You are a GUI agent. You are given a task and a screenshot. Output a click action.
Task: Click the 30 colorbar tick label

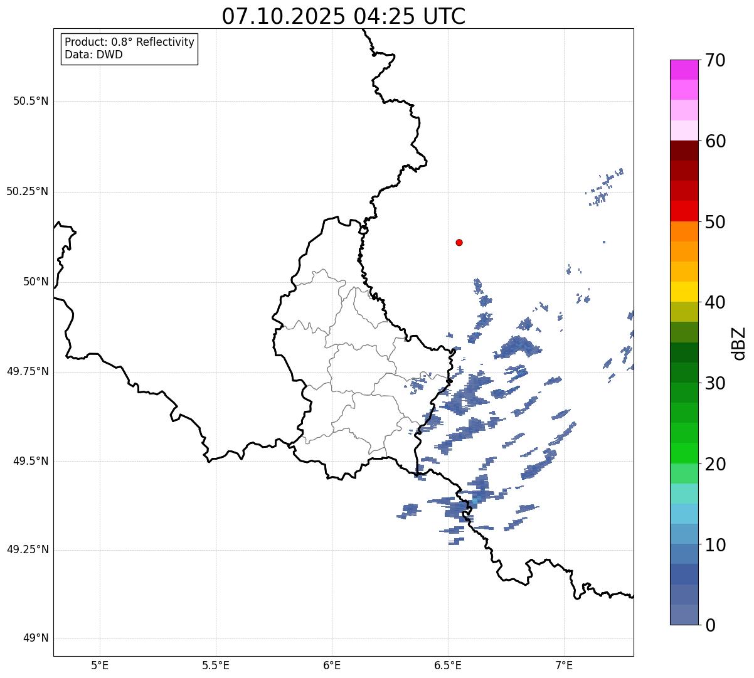tap(715, 383)
